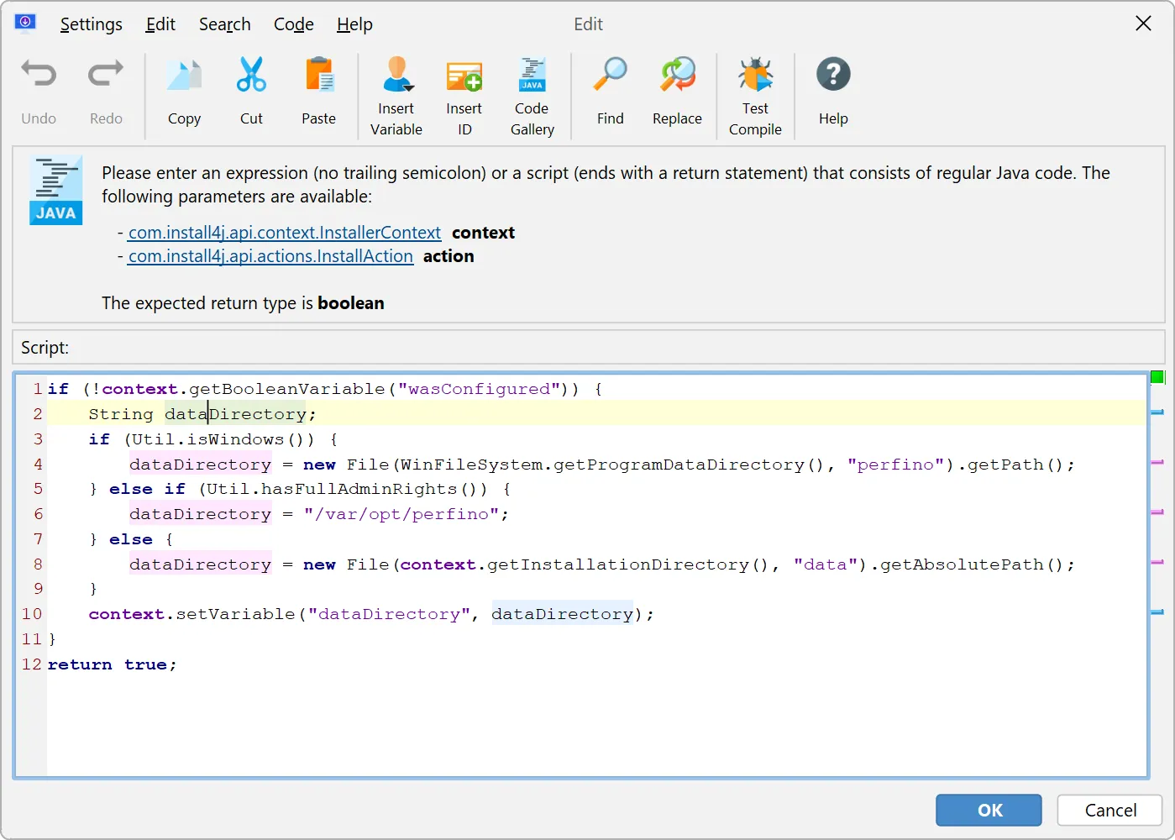This screenshot has width=1175, height=840.
Task: Open Help with the question mark icon
Action: (833, 75)
